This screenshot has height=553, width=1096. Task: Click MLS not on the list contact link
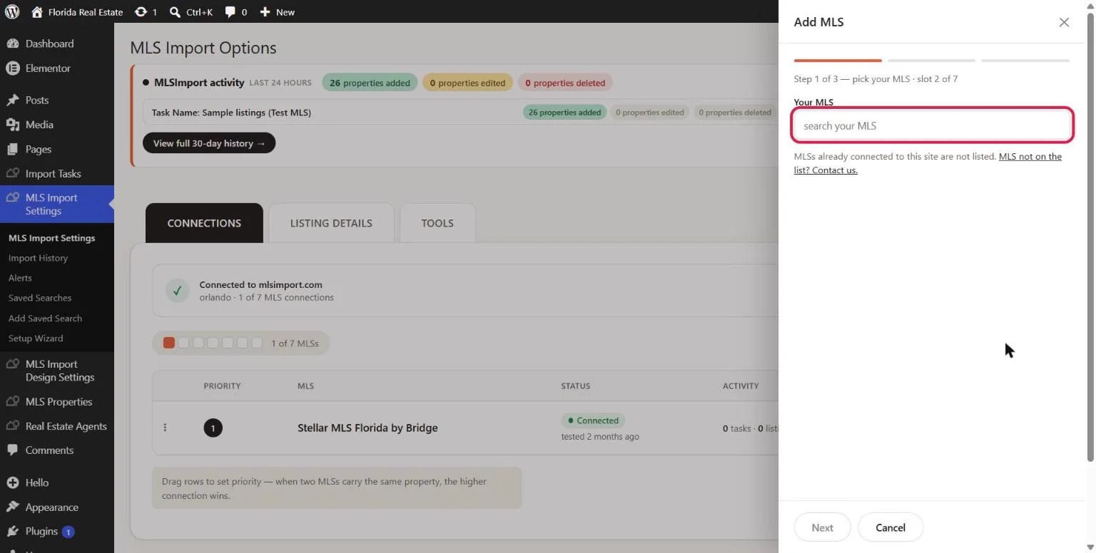click(928, 163)
